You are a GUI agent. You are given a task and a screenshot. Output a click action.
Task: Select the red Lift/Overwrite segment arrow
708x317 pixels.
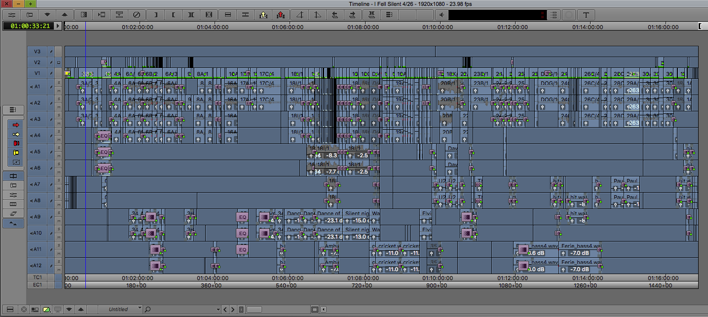[x=16, y=125]
